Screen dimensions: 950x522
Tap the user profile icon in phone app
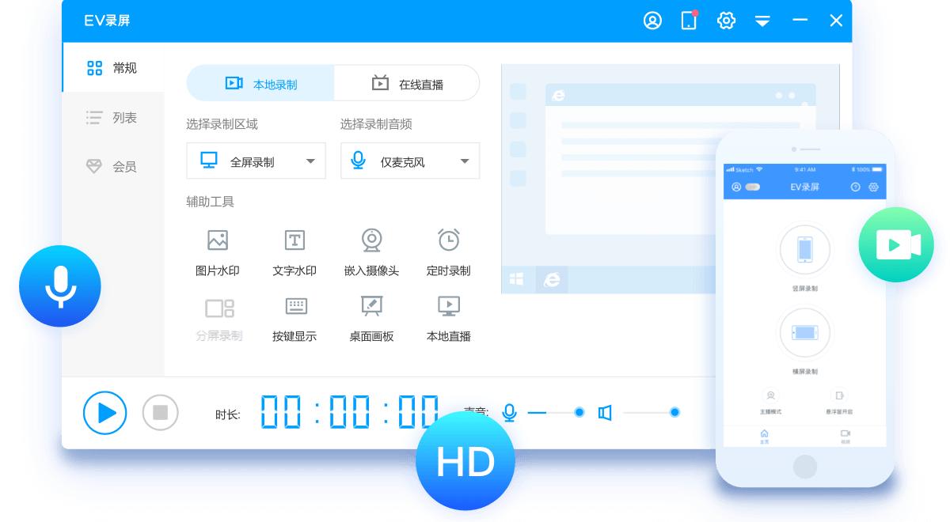[x=736, y=187]
